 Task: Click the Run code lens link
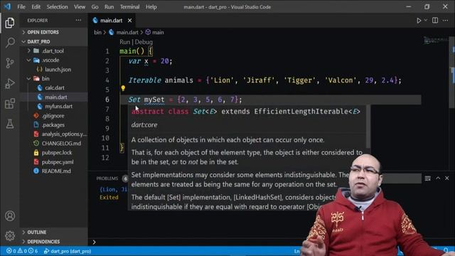click(x=125, y=42)
